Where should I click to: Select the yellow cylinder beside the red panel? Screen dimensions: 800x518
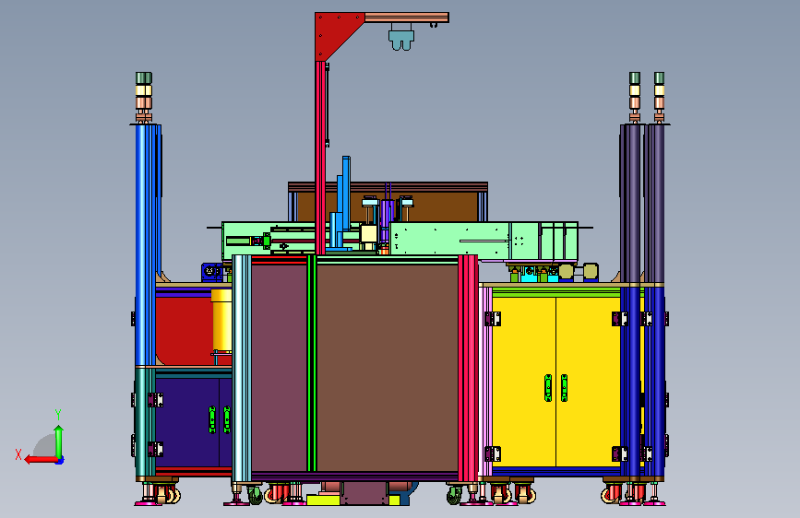[221, 320]
